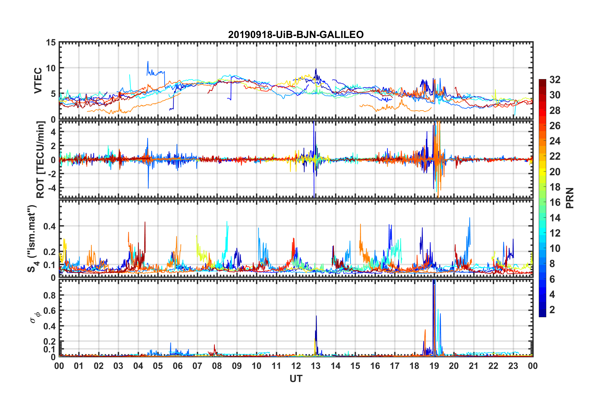The image size is (592, 396).
Task: Click colorbar tick label 22
Action: [x=555, y=156]
